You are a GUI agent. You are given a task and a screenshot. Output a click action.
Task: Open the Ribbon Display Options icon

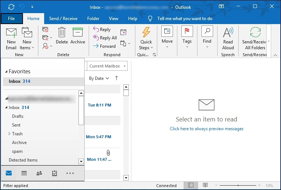[221, 6]
